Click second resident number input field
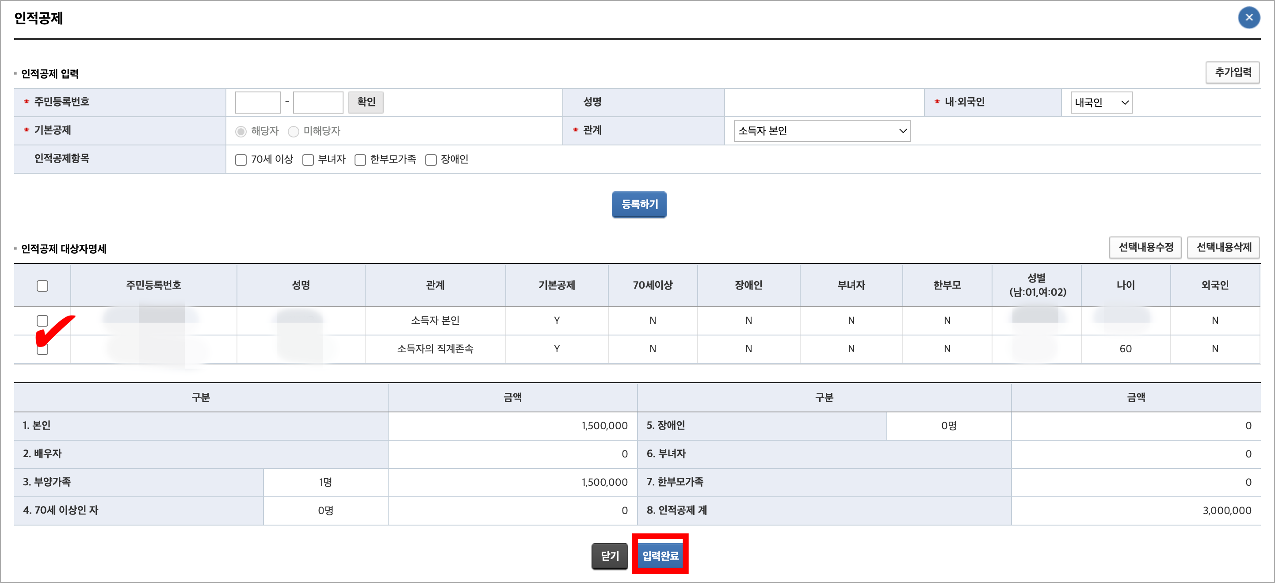The width and height of the screenshot is (1275, 583). click(318, 103)
